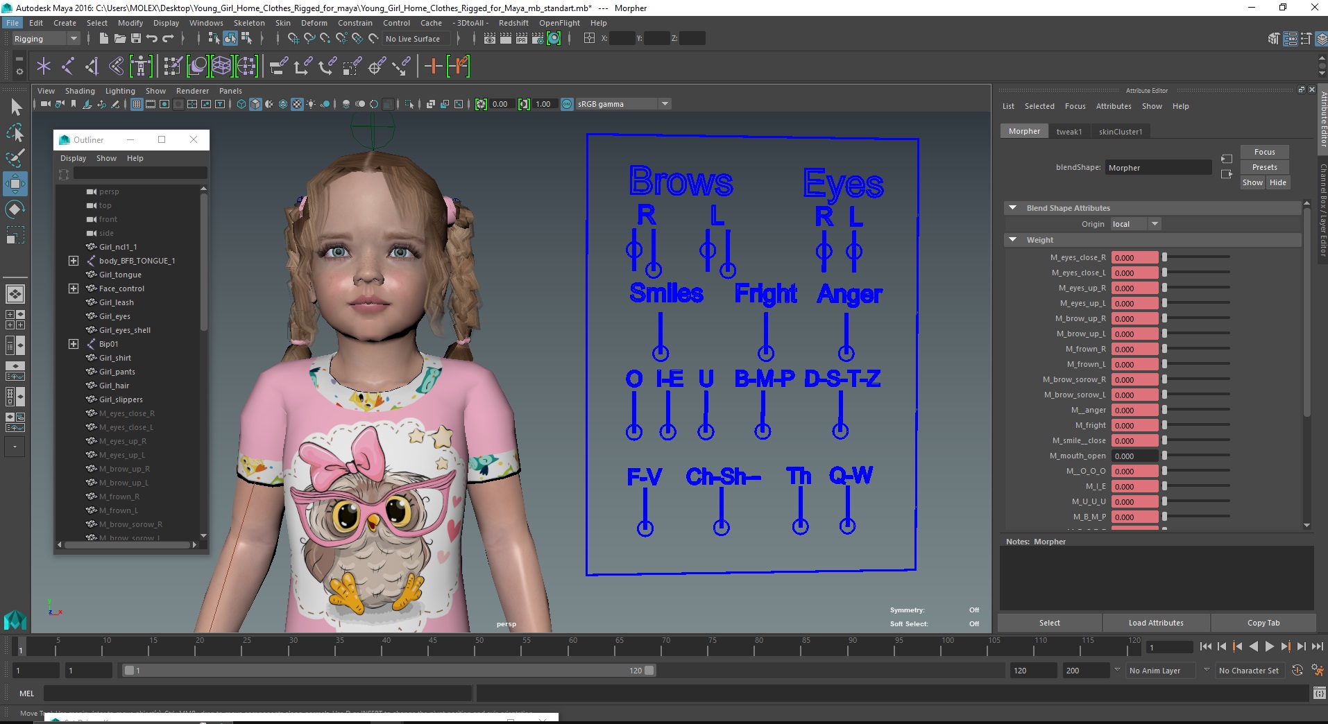Click the Focus button
1328x724 pixels.
click(x=1264, y=152)
